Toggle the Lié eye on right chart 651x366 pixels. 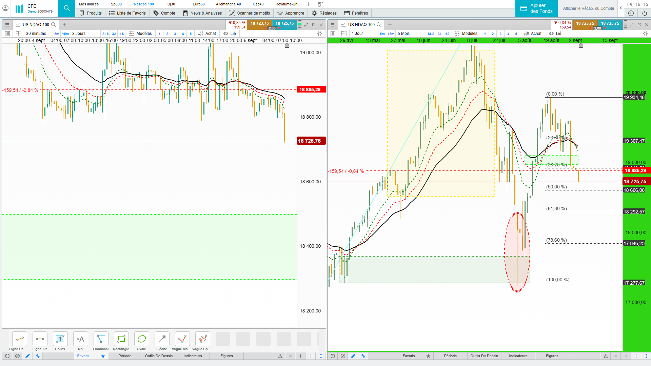click(551, 34)
